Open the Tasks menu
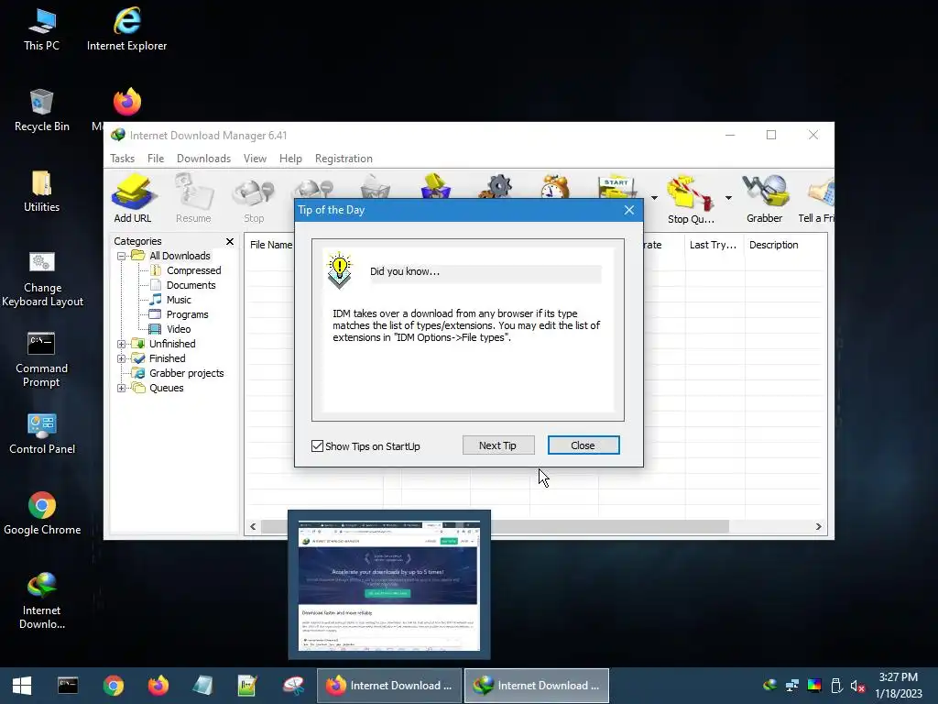938x704 pixels. [122, 159]
